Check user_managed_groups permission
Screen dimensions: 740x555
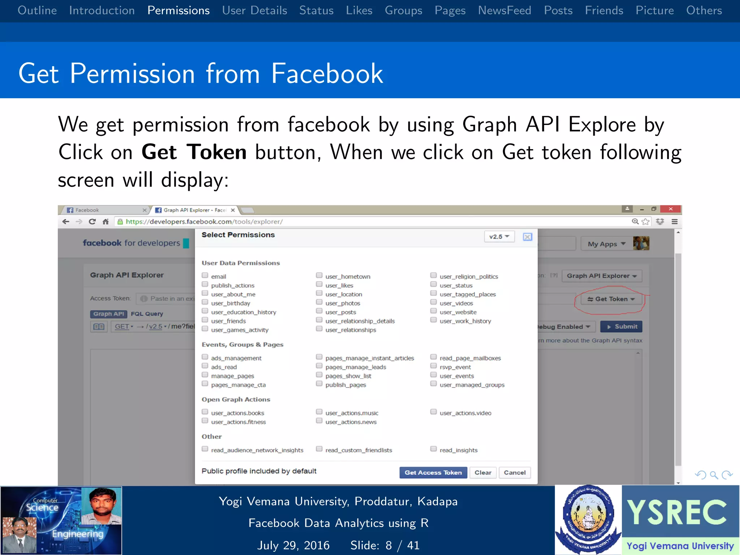coord(434,384)
